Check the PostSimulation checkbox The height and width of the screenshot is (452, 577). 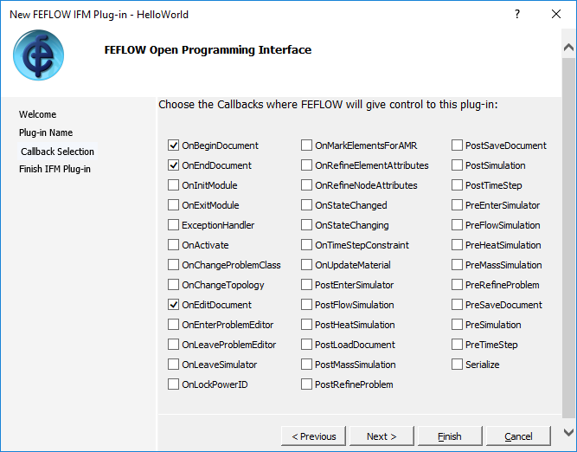(457, 165)
